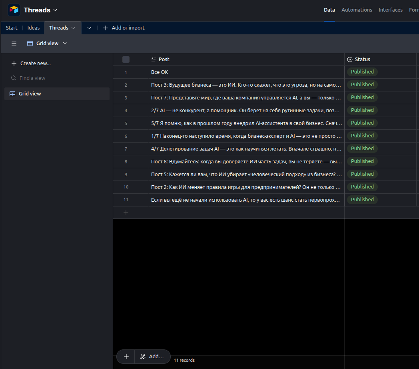419x369 pixels.
Task: Open the Threads base name dropdown
Action: (x=41, y=10)
